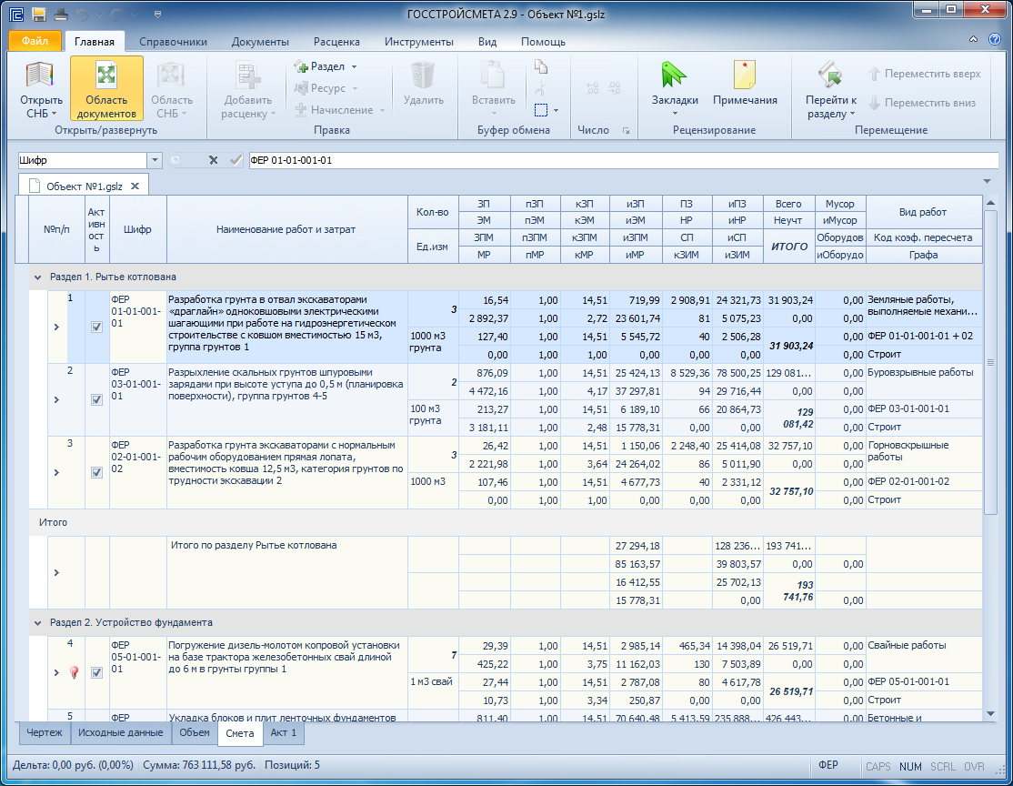Click the help question mark icon
The image size is (1013, 786).
pos(995,39)
